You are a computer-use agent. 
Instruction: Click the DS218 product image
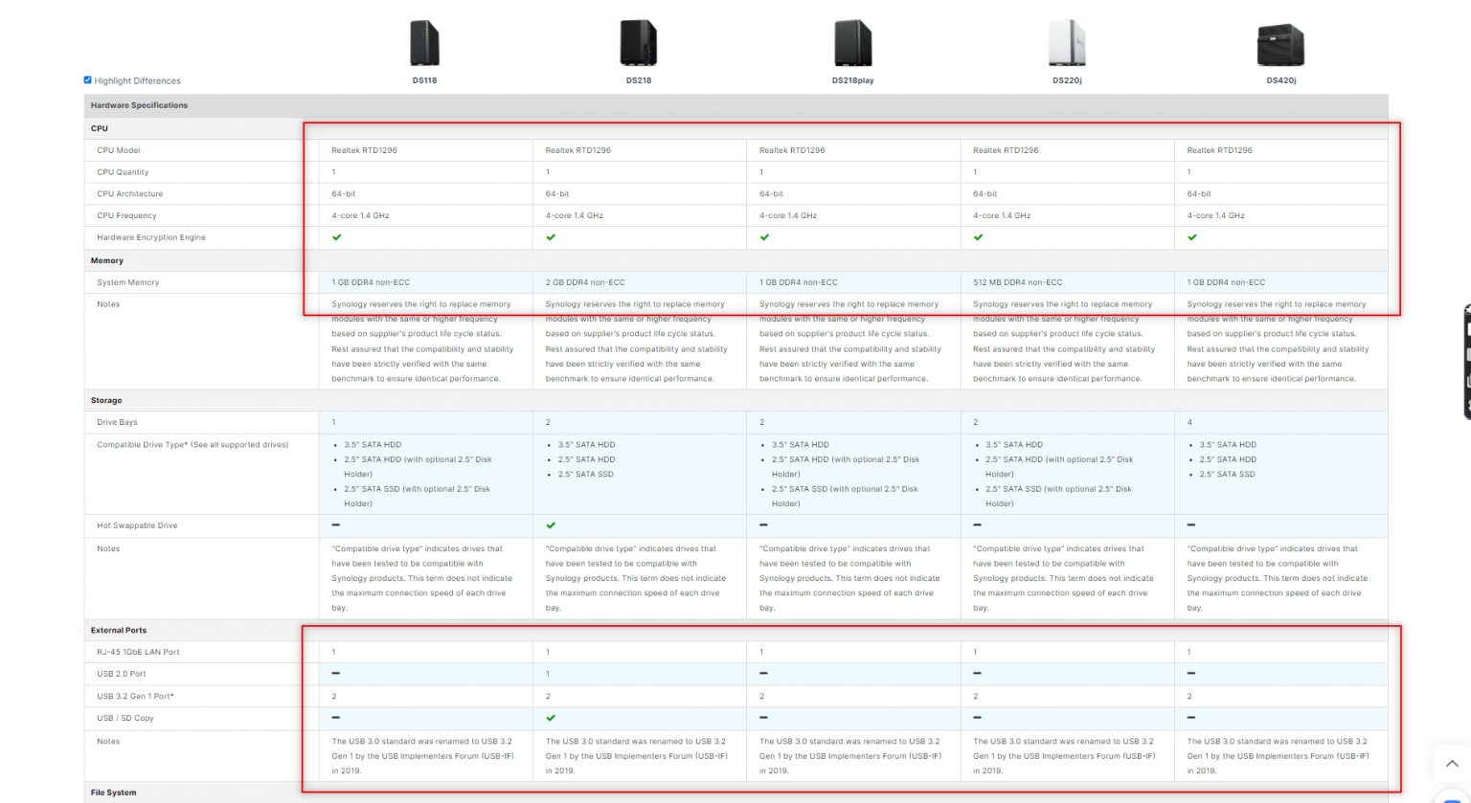[x=638, y=40]
